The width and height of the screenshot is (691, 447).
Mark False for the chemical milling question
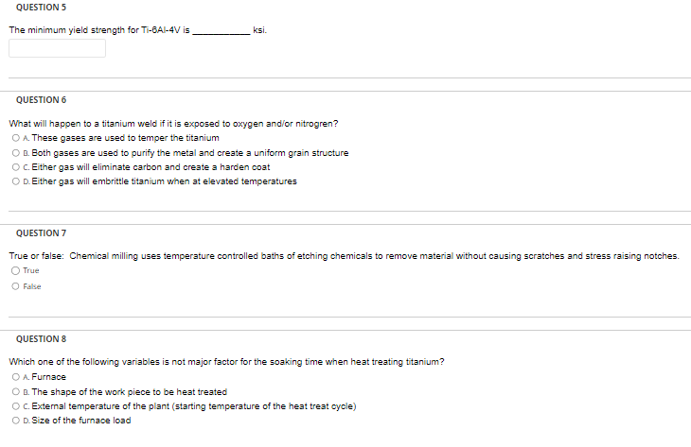click(16, 286)
